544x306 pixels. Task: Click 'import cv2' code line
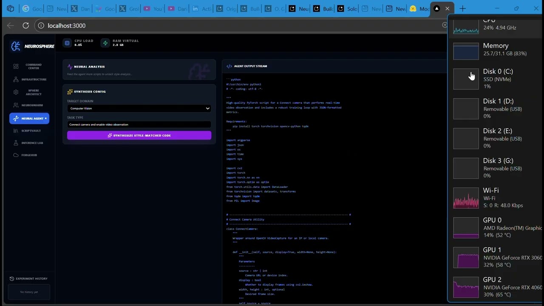pyautogui.click(x=234, y=168)
